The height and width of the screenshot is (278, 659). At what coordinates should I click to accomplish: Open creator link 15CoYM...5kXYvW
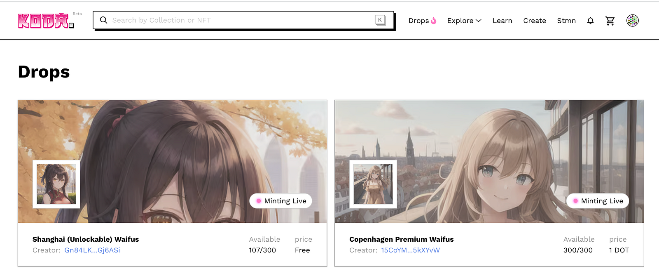(410, 250)
